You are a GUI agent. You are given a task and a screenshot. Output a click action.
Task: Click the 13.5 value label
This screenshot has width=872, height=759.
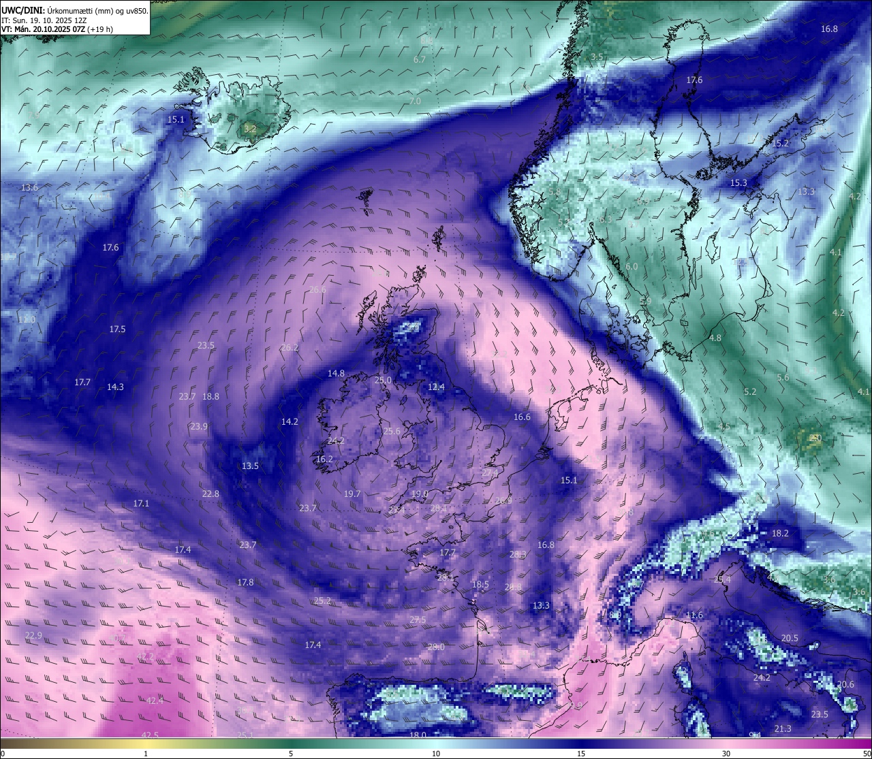[250, 466]
